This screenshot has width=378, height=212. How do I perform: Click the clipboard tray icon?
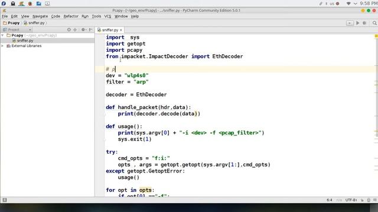tap(321, 4)
